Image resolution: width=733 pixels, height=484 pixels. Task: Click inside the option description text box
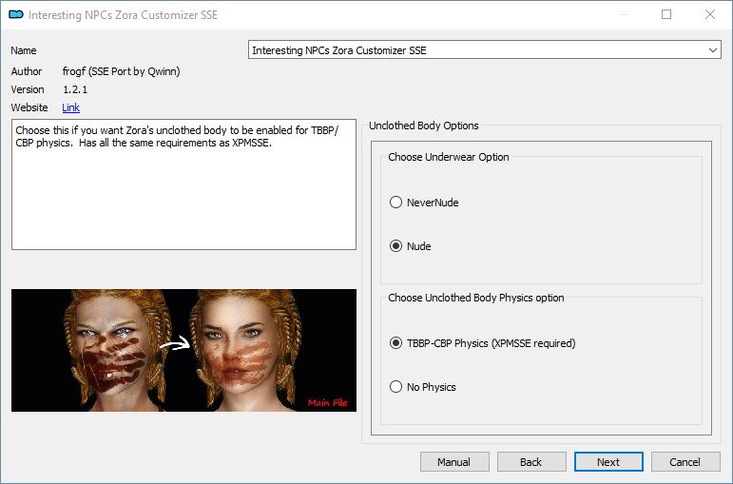[183, 184]
